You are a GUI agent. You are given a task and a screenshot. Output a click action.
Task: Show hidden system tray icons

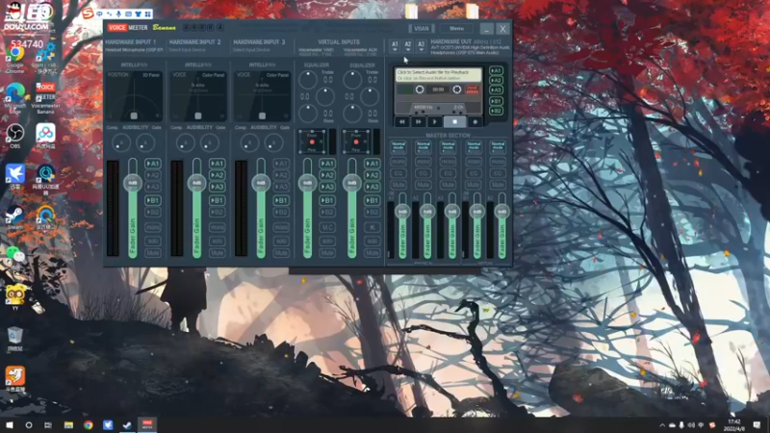click(662, 425)
